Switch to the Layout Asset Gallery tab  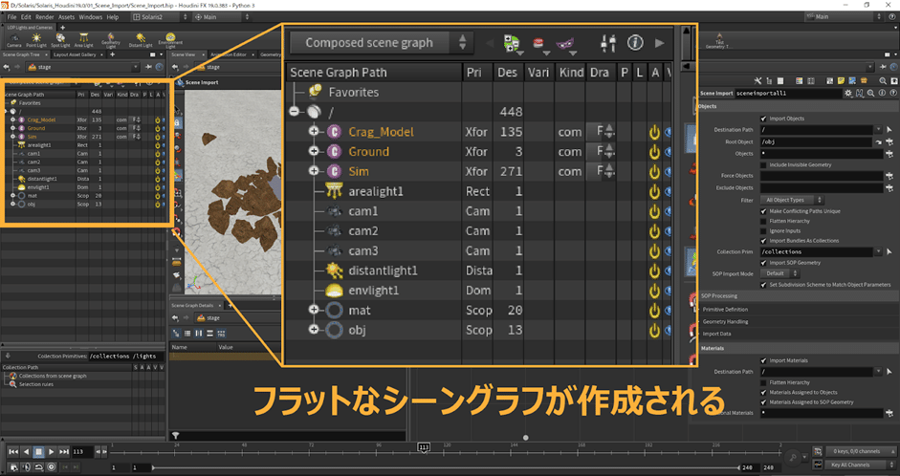tap(75, 55)
